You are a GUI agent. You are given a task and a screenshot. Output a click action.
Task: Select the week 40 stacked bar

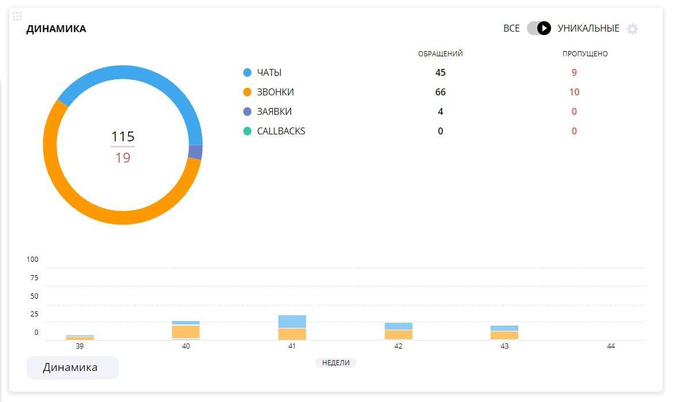click(x=186, y=330)
